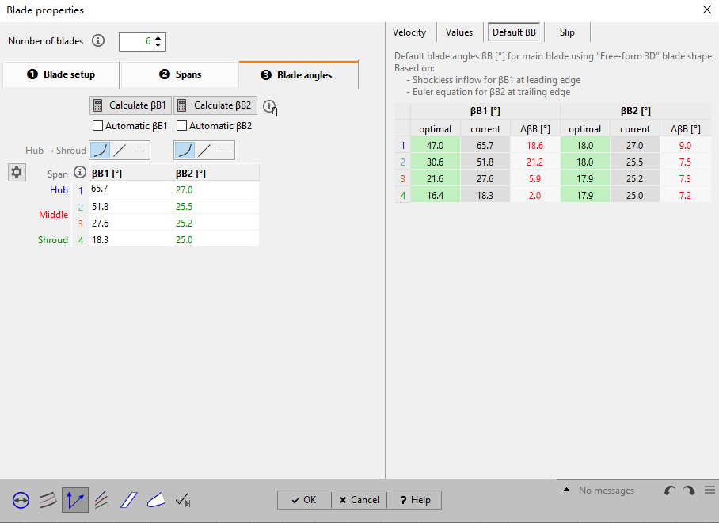Click optimal βB1 cell 47.0
This screenshot has height=523, width=719.
(x=436, y=146)
